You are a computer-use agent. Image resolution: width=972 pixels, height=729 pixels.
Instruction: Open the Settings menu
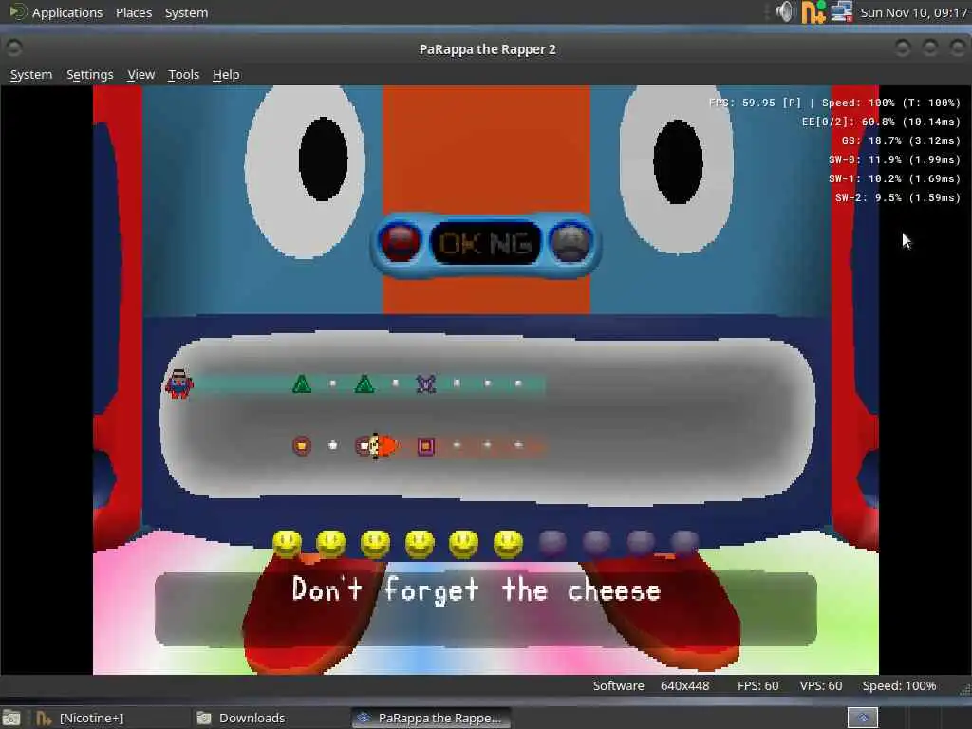click(90, 74)
